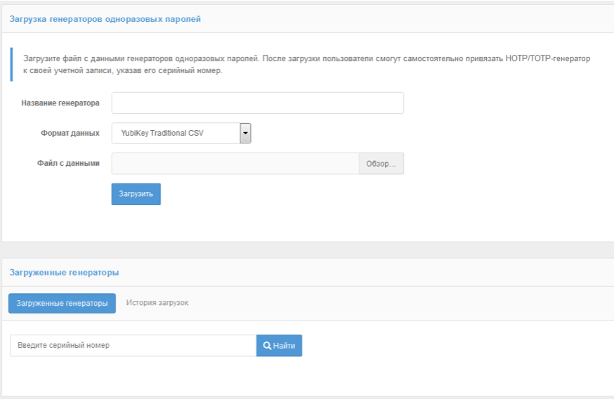Click the info note about HOTP/TOTP generators
The height and width of the screenshot is (402, 614).
306,65
